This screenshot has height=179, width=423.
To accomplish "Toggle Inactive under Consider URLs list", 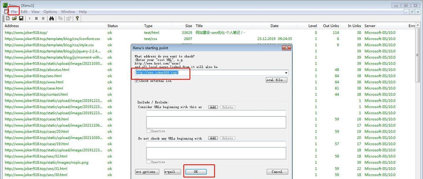I will (x=148, y=131).
